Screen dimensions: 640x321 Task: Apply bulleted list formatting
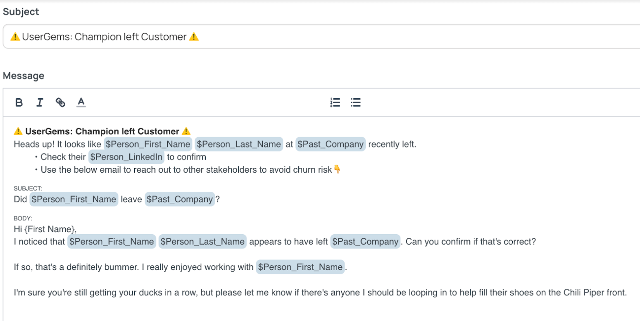(x=356, y=102)
